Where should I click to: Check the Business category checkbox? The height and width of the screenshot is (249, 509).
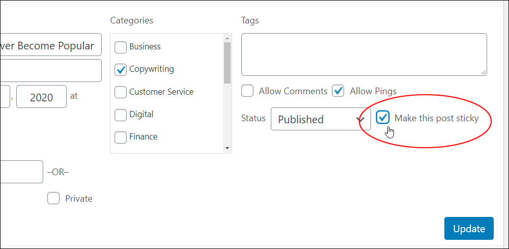pos(121,47)
